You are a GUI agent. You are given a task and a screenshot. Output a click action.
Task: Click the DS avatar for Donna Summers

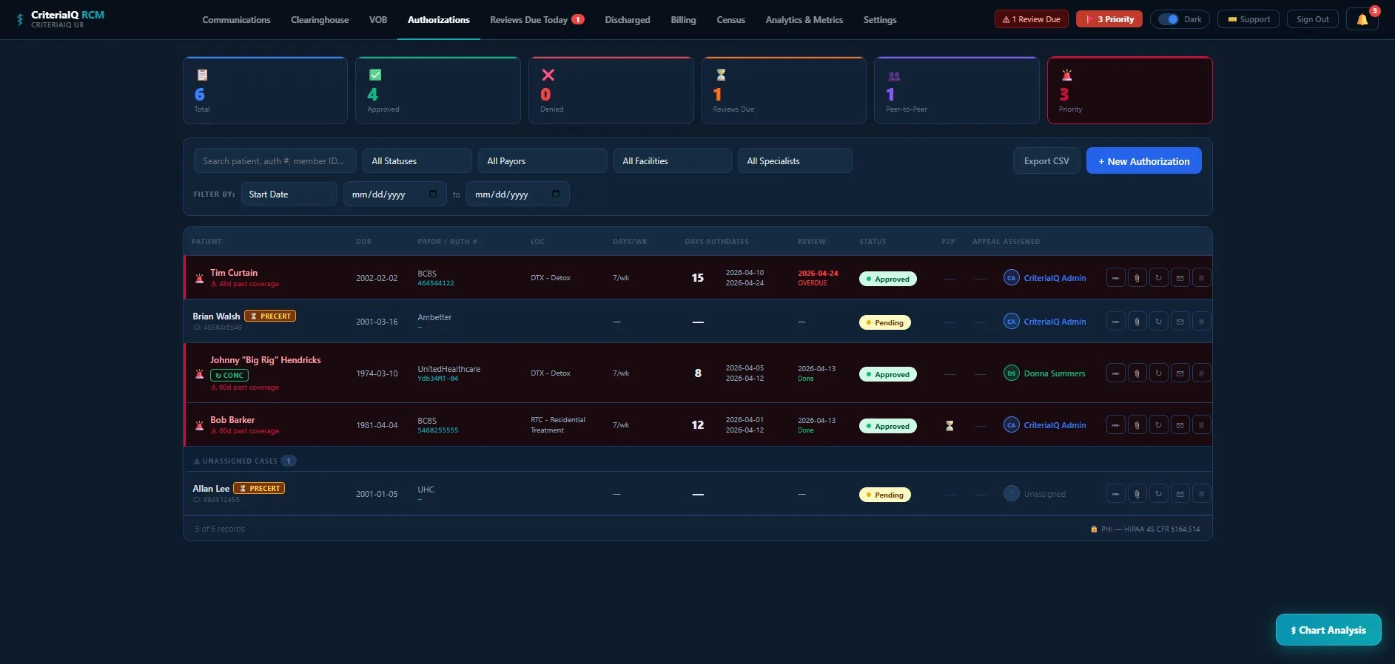pos(1011,373)
